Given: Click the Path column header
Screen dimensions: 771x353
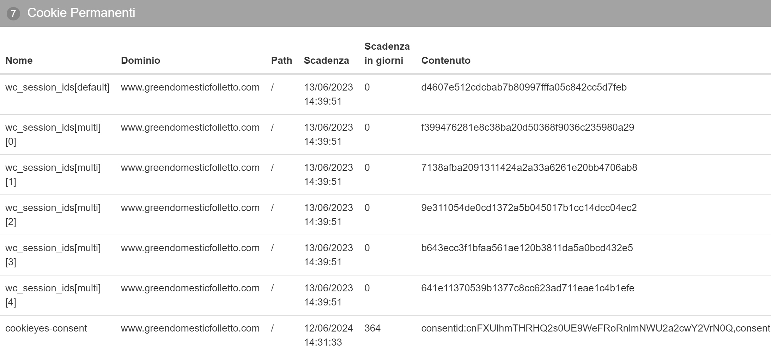Looking at the screenshot, I should tap(281, 60).
